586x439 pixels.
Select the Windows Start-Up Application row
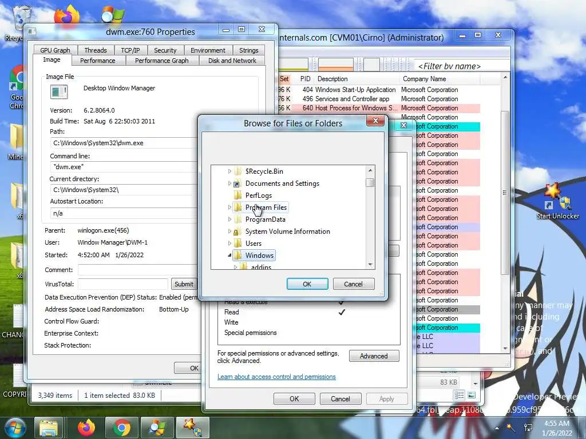pyautogui.click(x=378, y=90)
